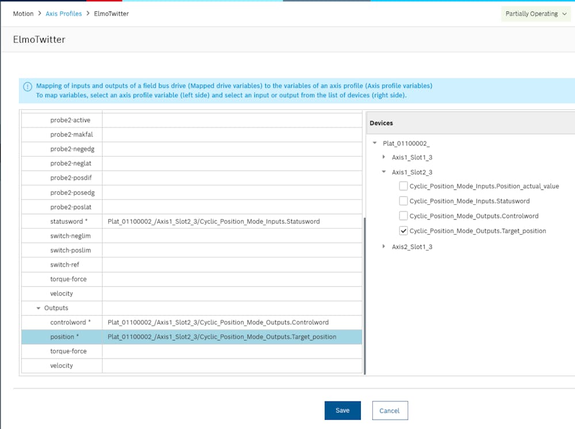This screenshot has height=429, width=575.
Task: Select the probe2-active variable row
Action: point(192,120)
